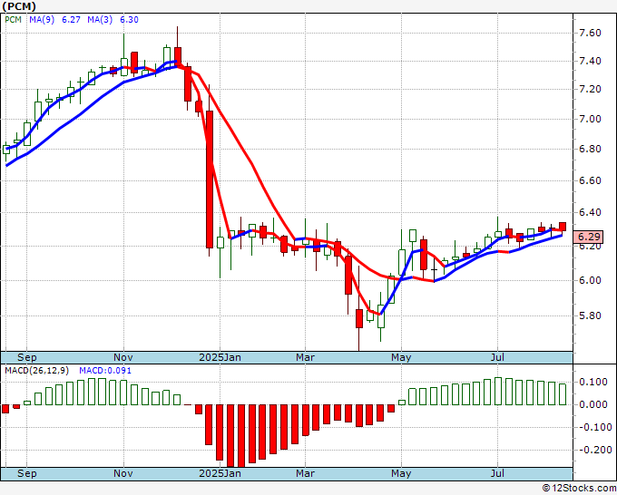
Task: Click May on the MACD date axis
Action: pos(401,473)
